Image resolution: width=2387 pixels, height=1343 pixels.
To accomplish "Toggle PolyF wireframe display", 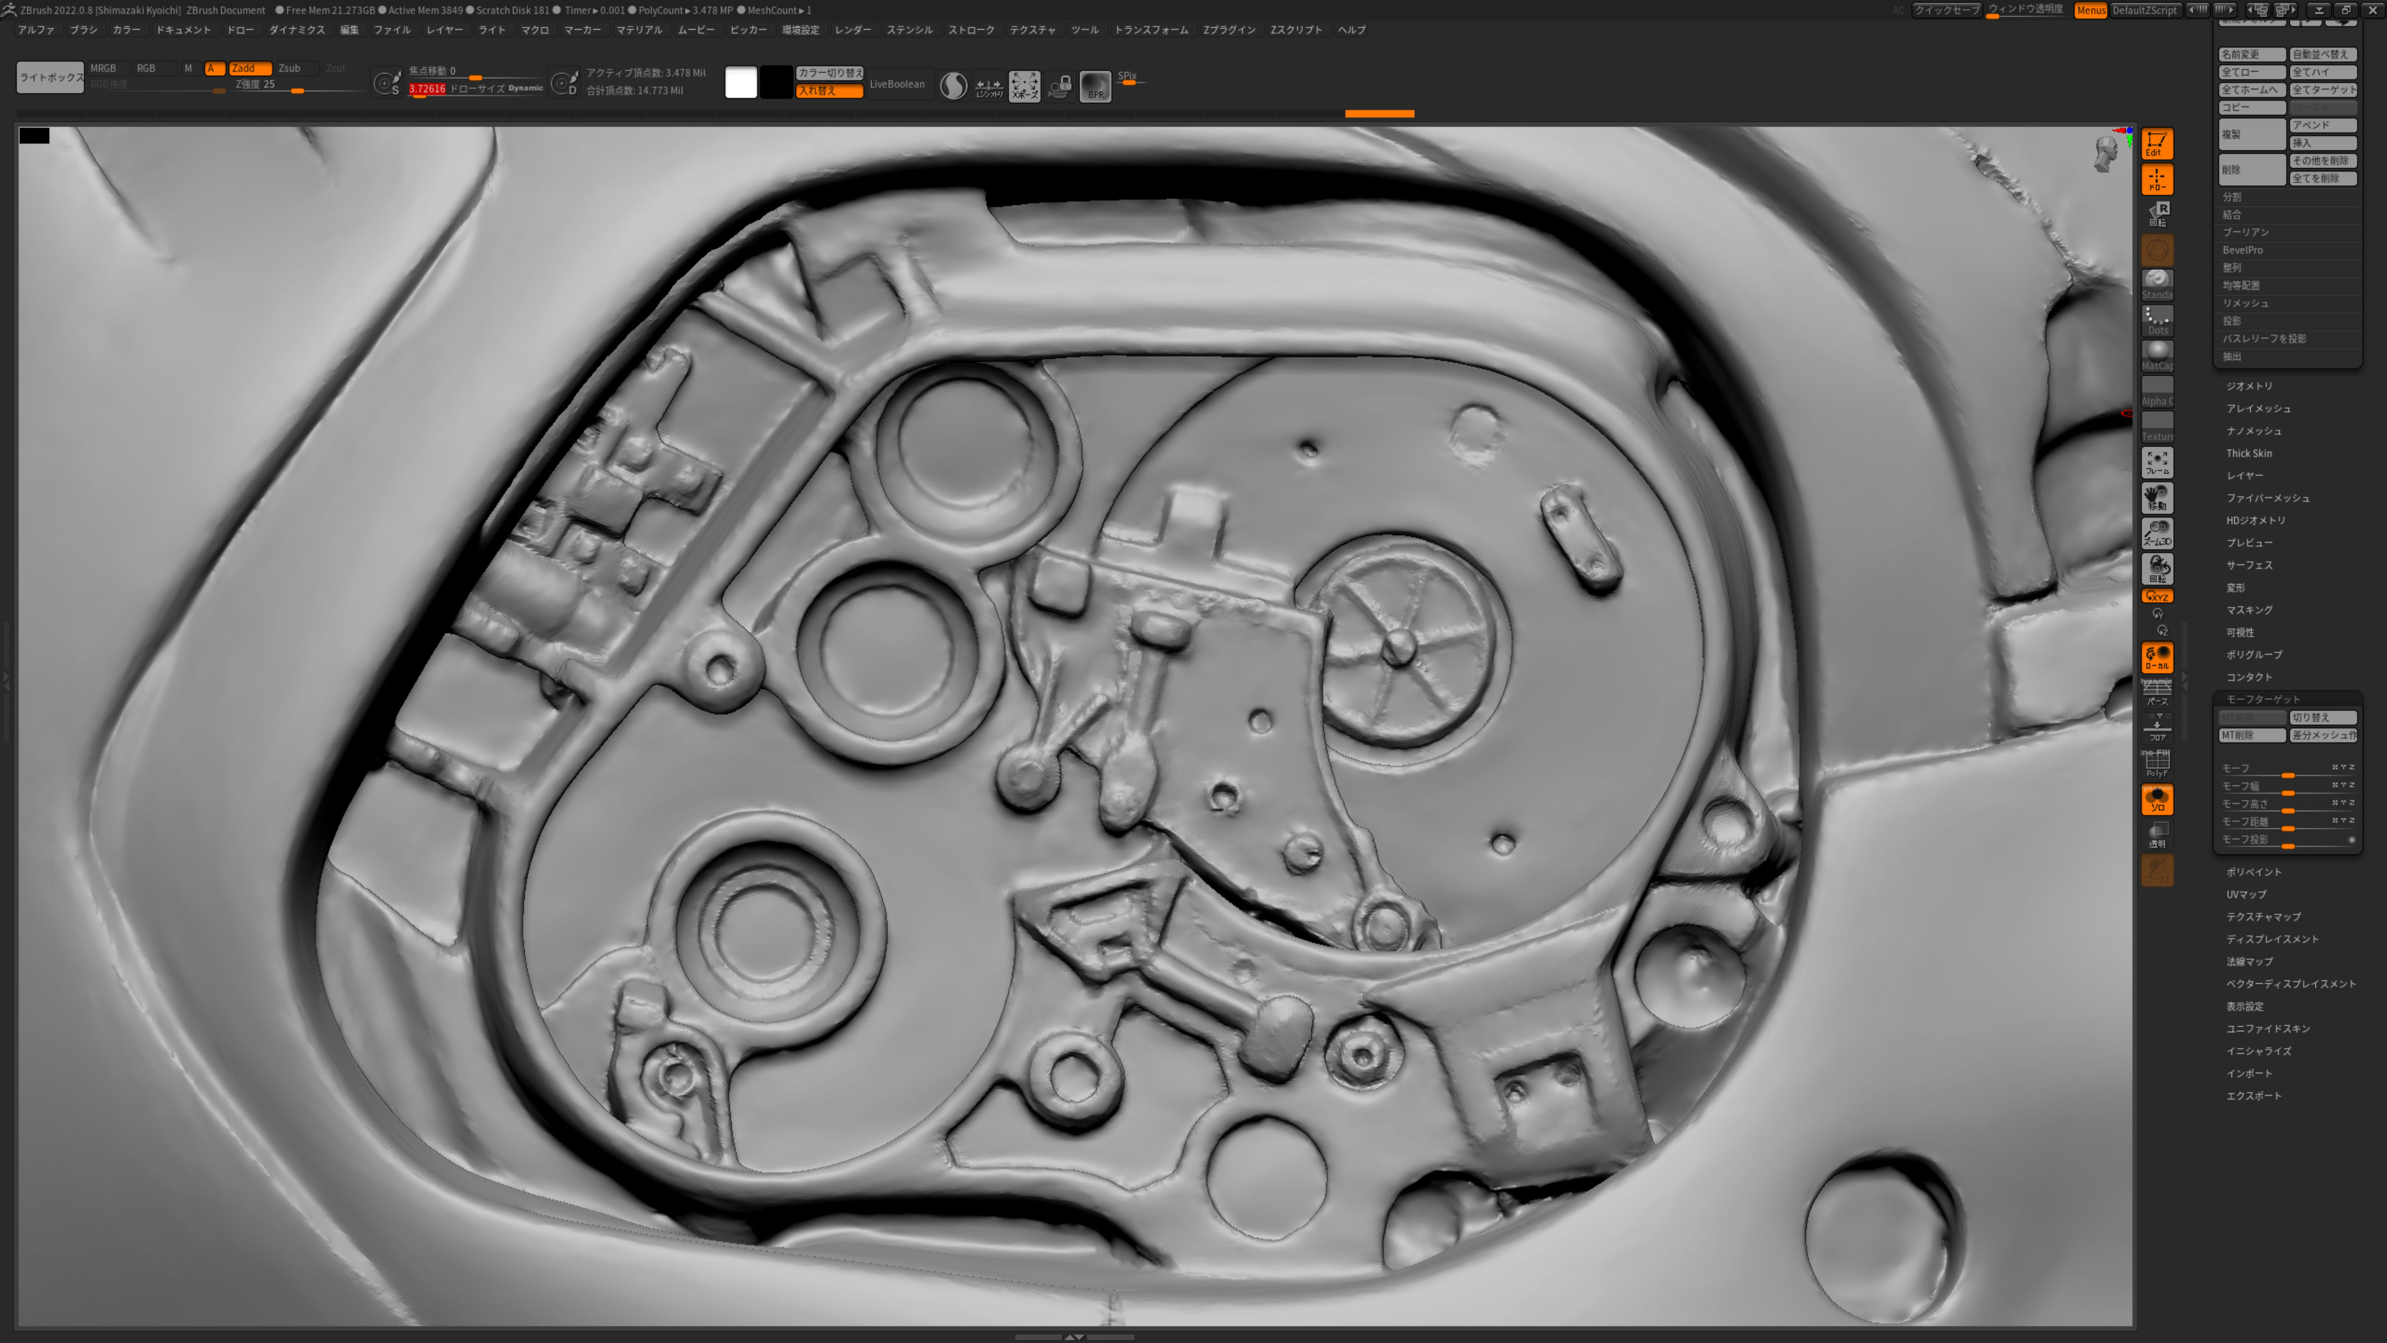I will (2156, 763).
